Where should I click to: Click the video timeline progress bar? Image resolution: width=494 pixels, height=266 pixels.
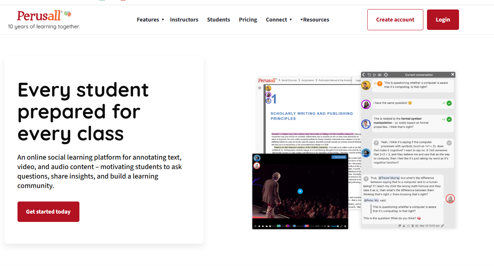point(292,226)
